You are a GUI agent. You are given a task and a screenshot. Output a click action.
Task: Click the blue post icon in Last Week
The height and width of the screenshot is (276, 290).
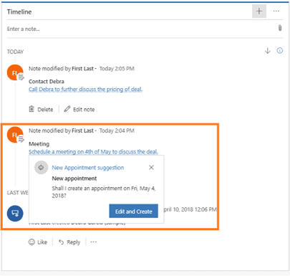click(x=15, y=213)
